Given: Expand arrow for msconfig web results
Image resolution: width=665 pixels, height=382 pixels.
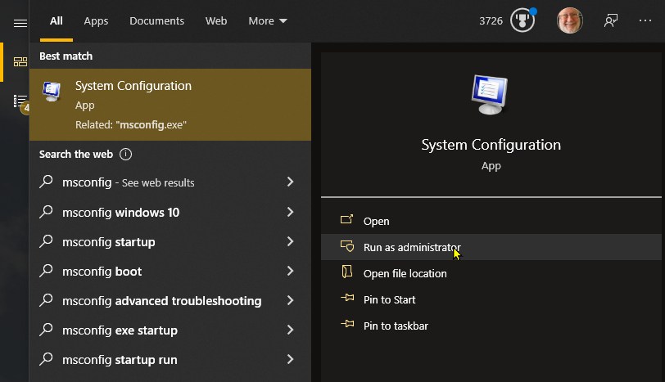Looking at the screenshot, I should tap(290, 182).
